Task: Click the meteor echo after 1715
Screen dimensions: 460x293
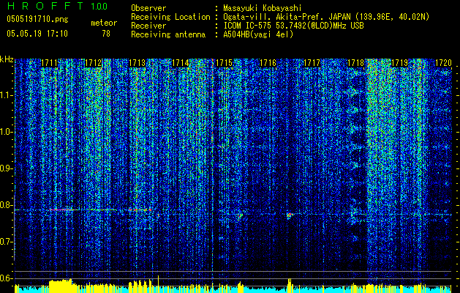Action: pos(240,216)
